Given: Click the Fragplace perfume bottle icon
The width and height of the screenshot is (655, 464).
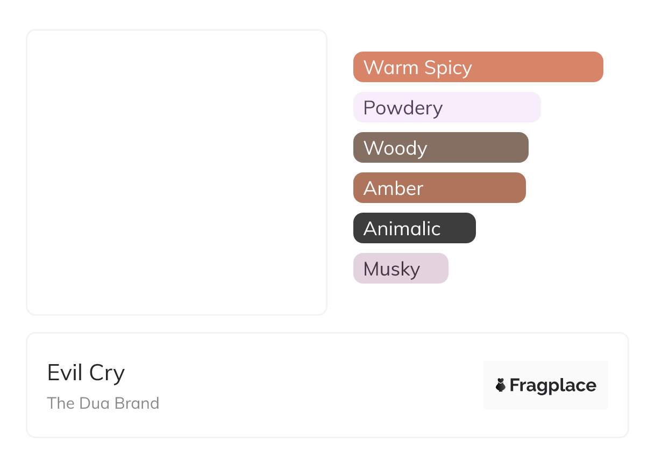Looking at the screenshot, I should pos(501,385).
